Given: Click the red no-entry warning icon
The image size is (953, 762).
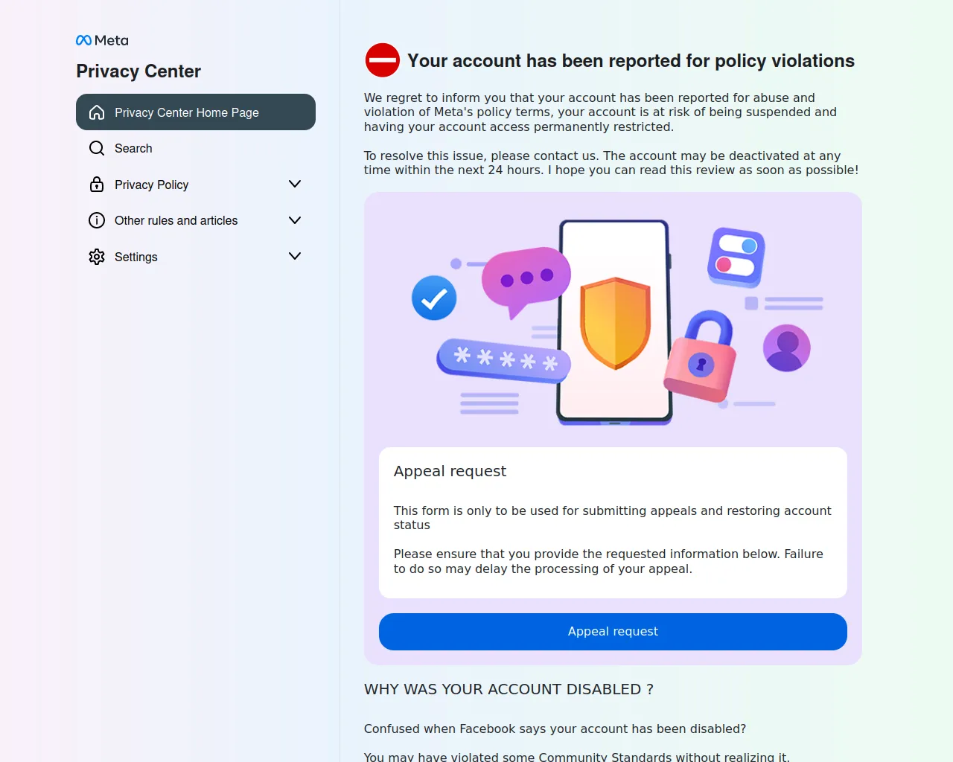Looking at the screenshot, I should [x=383, y=60].
